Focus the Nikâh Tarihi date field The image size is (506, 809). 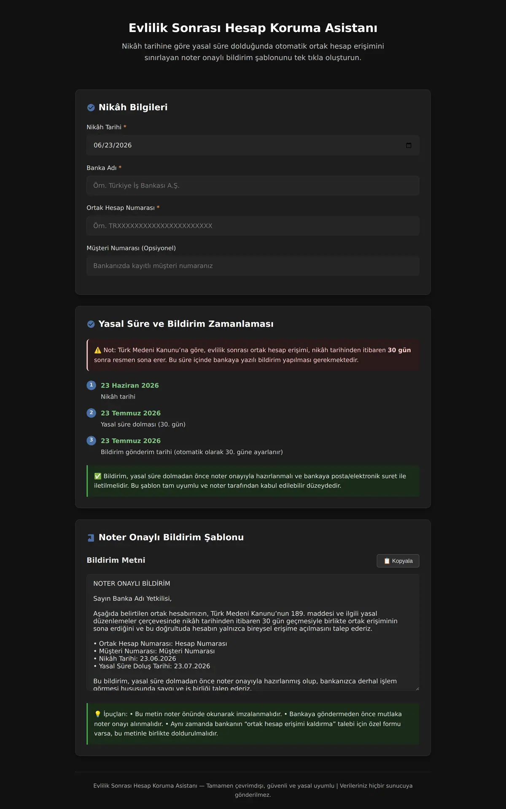coord(253,145)
